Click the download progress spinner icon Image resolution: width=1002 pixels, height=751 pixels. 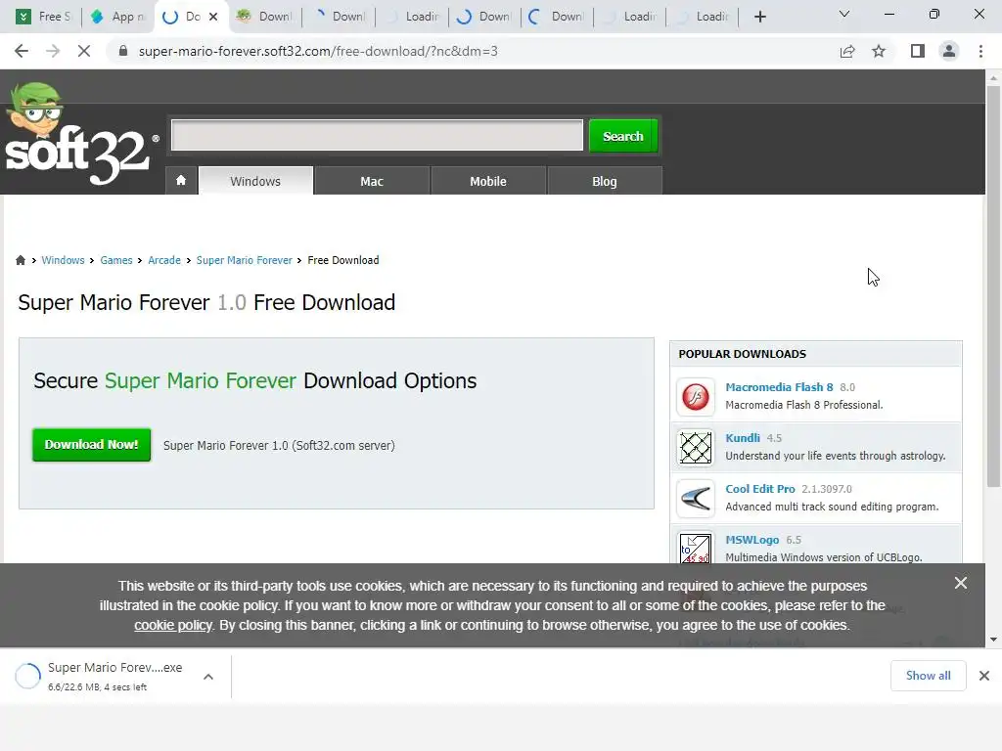(x=27, y=676)
